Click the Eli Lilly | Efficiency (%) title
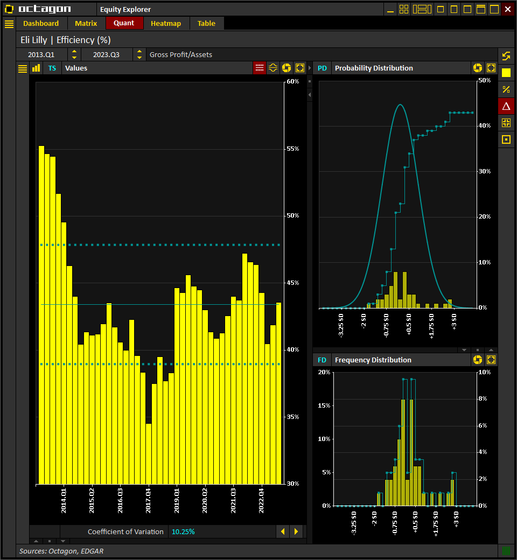 click(x=66, y=40)
